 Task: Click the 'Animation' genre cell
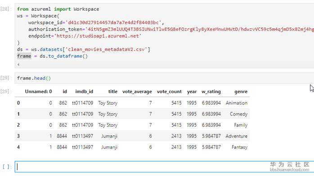pos(237,103)
